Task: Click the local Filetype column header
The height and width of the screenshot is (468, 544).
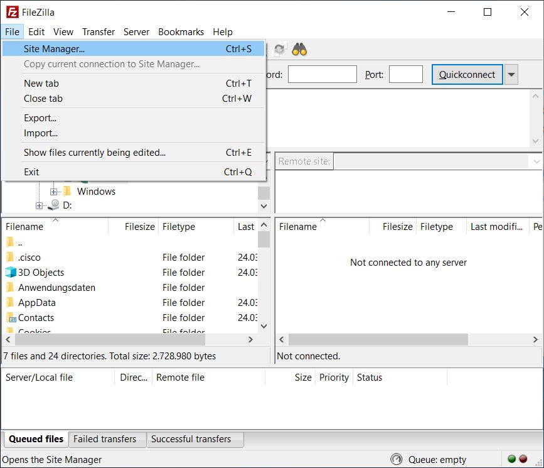Action: (196, 227)
